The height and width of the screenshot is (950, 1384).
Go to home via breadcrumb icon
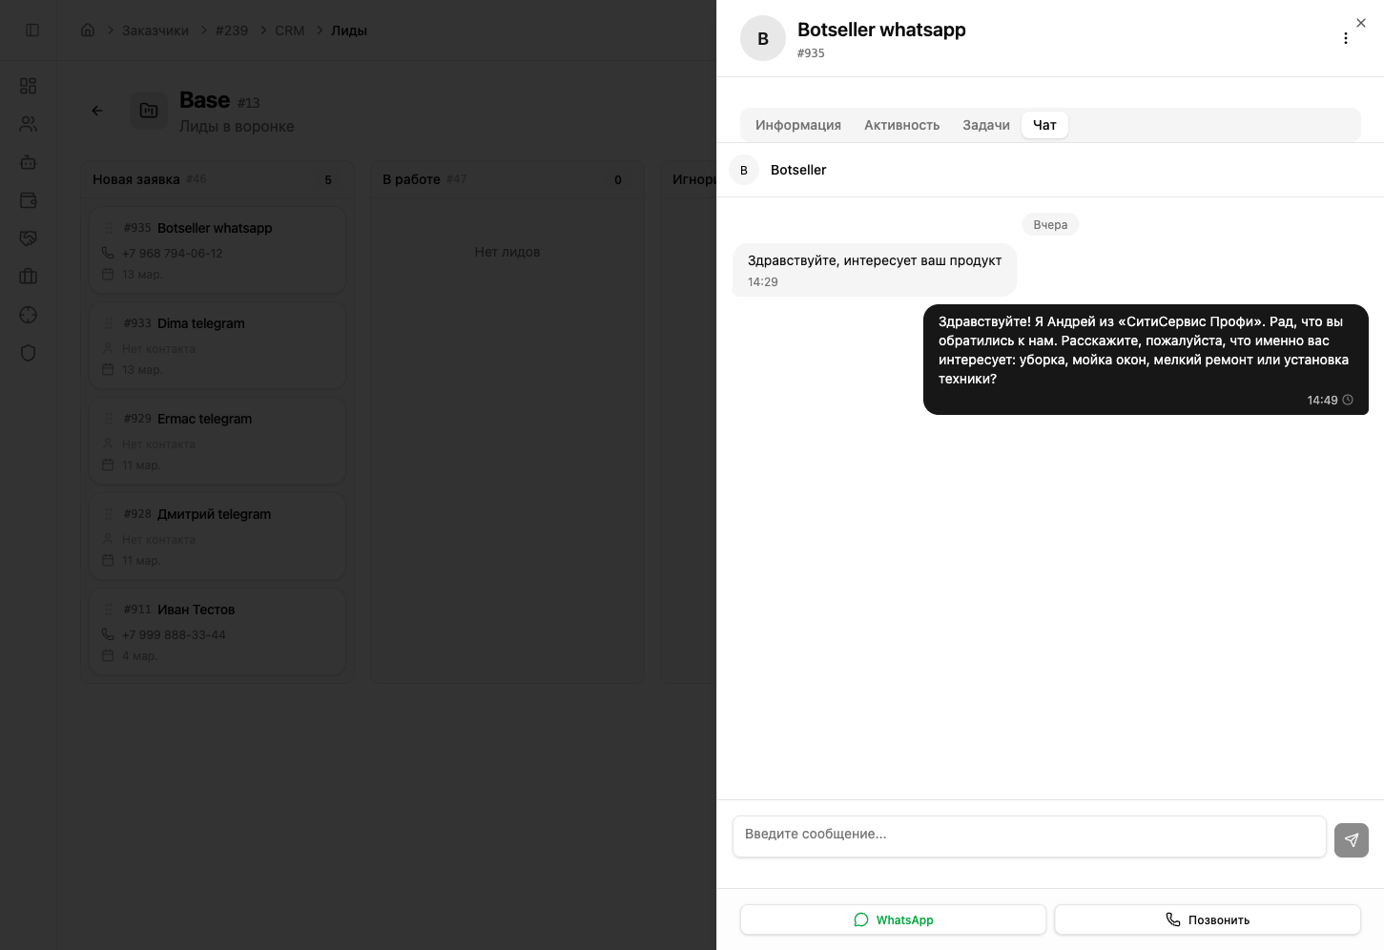(x=88, y=31)
